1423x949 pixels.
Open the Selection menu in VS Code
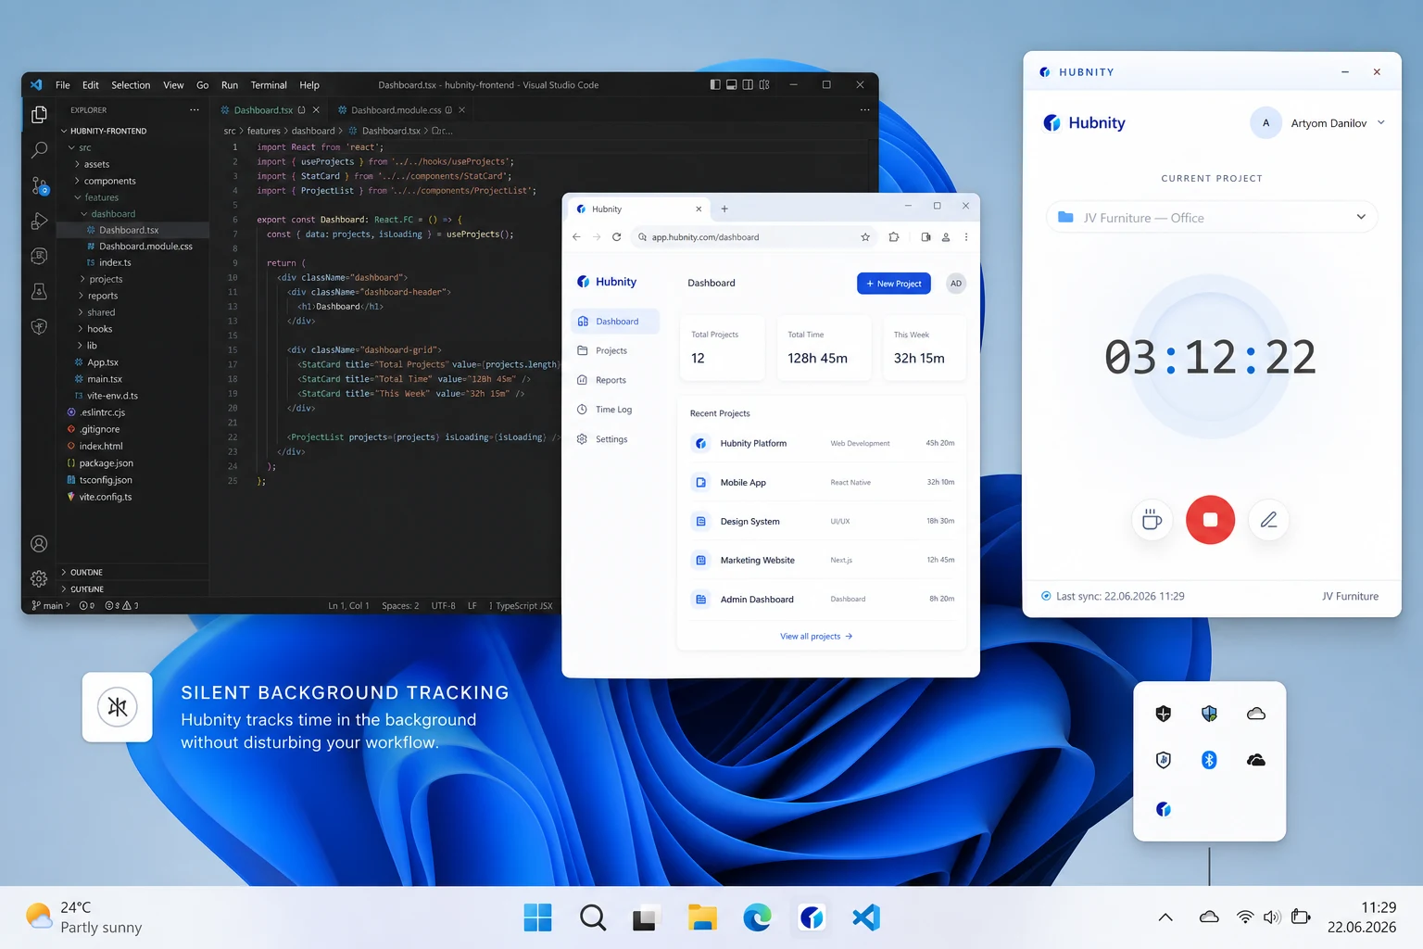pos(131,85)
